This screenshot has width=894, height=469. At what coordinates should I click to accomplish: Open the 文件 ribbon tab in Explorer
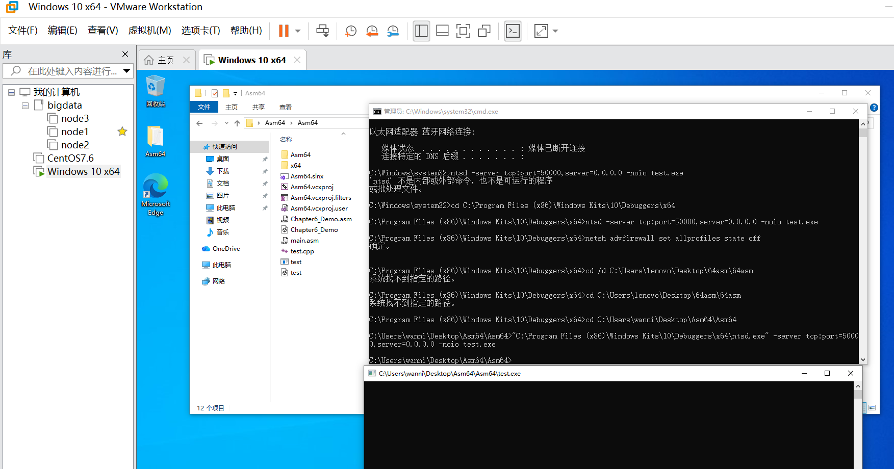pos(204,107)
